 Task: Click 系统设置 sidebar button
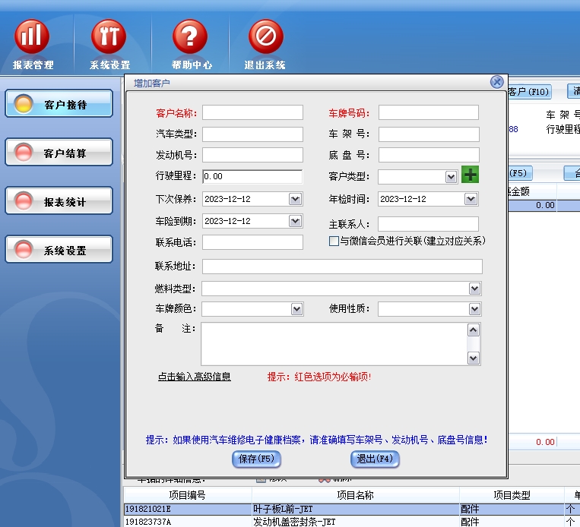coord(59,251)
